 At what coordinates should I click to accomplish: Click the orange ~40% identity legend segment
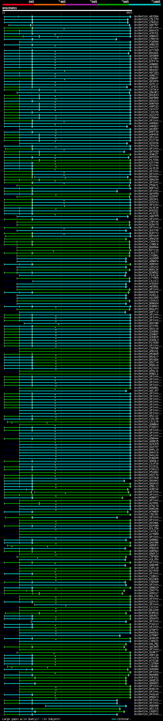click(x=50, y=5)
